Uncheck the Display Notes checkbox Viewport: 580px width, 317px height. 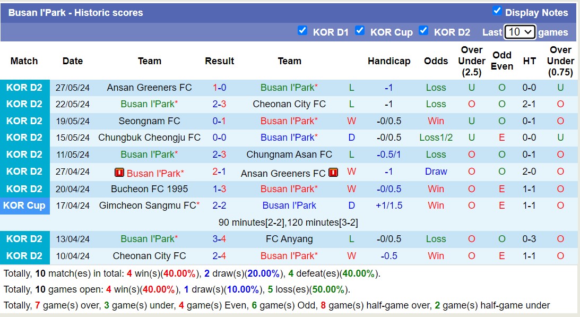point(497,11)
